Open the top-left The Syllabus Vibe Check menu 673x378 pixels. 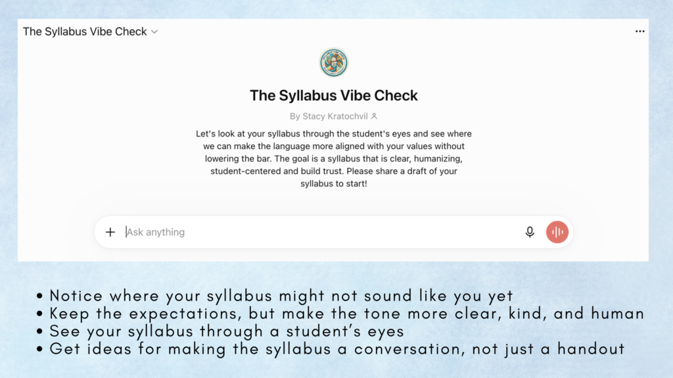91,31
